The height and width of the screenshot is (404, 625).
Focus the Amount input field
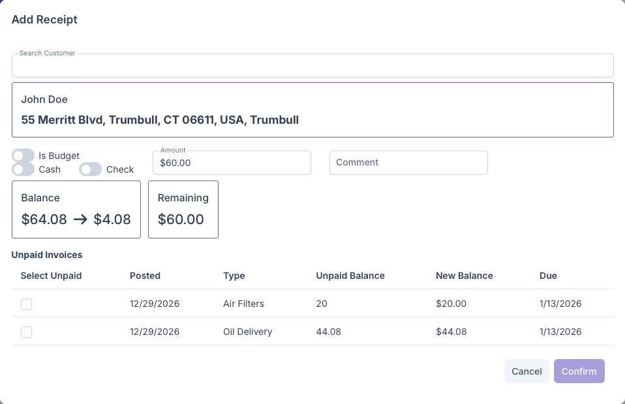(x=232, y=163)
